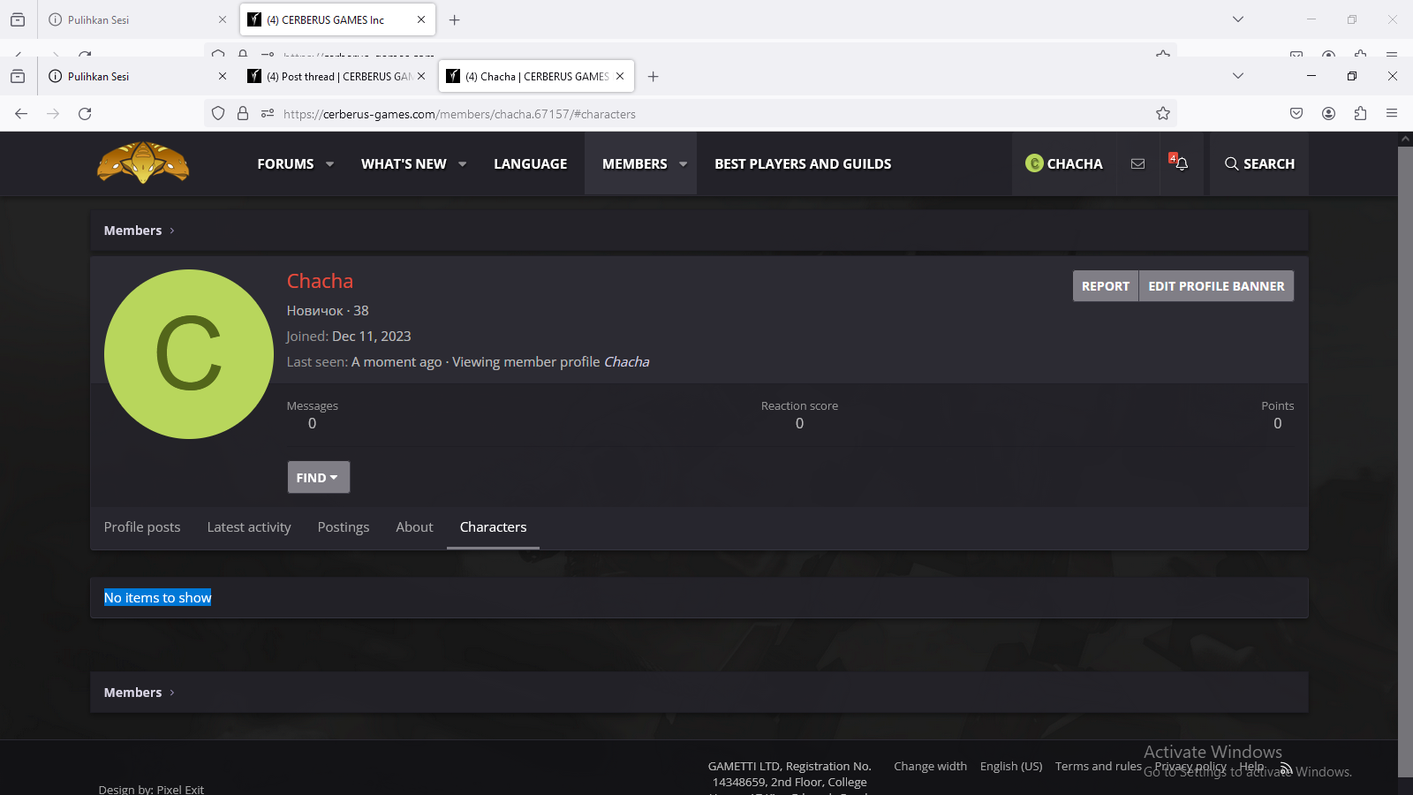Expand the What's New dropdown arrow
The image size is (1413, 795).
pyautogui.click(x=463, y=163)
